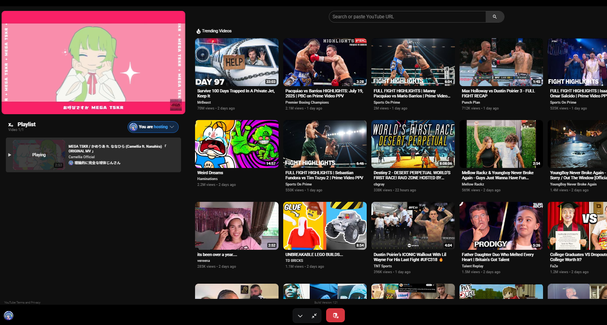Click 'FULL FIGHT HIGHLIGHTS | Manny Pacquiao' title
Screen dimensions: 607x325
click(x=412, y=94)
